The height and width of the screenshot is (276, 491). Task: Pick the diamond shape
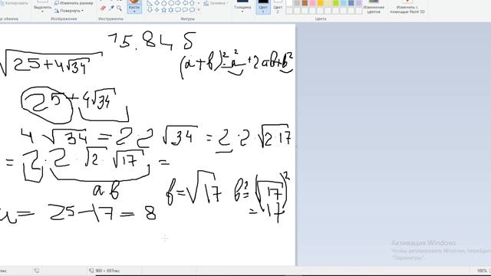click(x=157, y=3)
